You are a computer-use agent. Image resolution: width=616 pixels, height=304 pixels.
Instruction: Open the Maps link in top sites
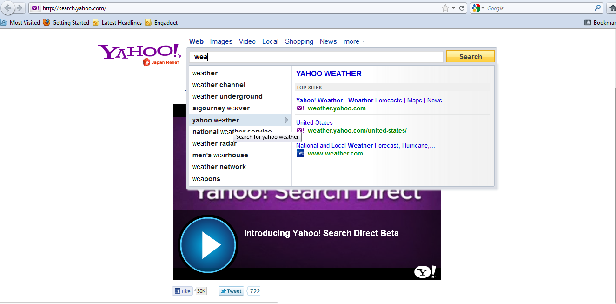click(415, 100)
